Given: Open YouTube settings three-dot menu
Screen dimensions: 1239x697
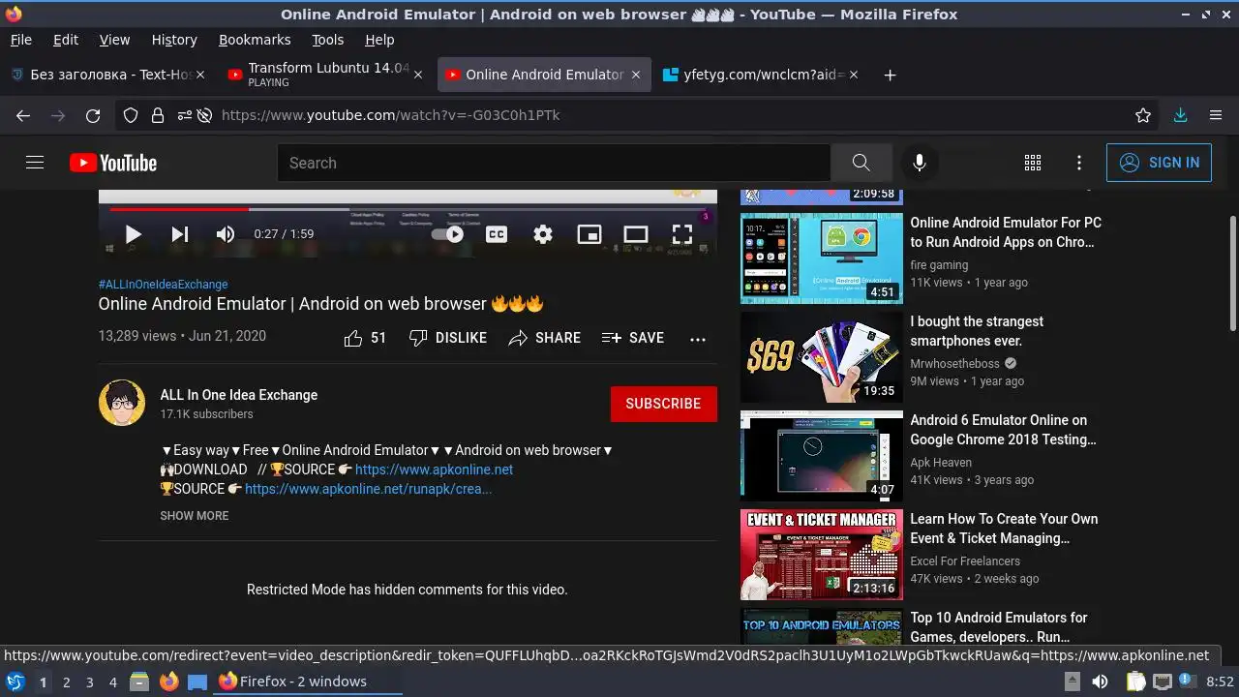Looking at the screenshot, I should pyautogui.click(x=1079, y=163).
